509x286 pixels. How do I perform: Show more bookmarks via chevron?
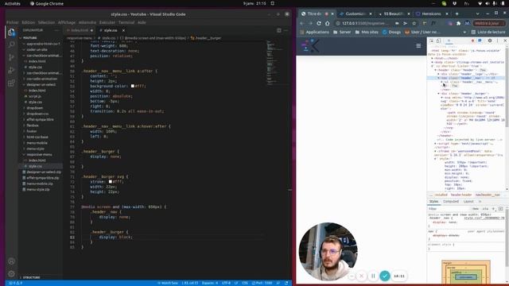tap(464, 32)
